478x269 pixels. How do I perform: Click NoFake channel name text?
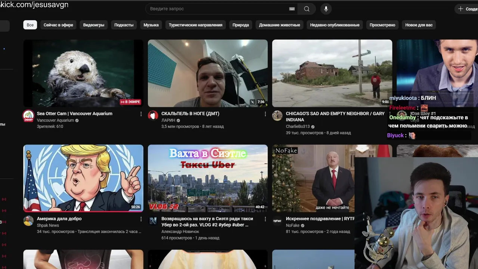tap(292, 225)
